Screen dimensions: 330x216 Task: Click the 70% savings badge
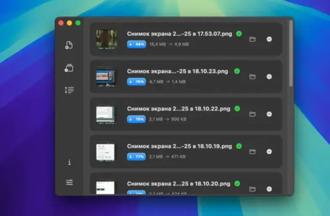pos(137,82)
